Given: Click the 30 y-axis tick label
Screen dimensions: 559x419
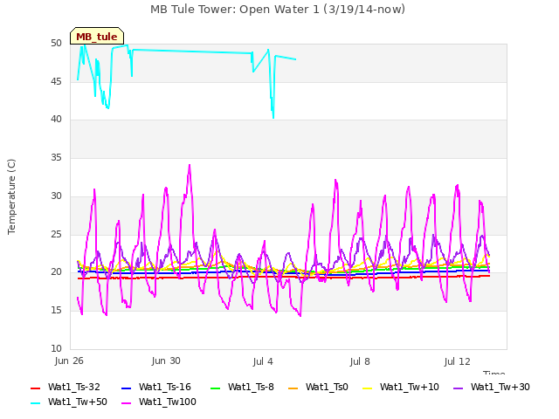Looking at the screenshot, I should pyautogui.click(x=56, y=196).
